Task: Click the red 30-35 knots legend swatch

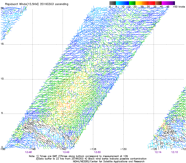Action: 152,3
